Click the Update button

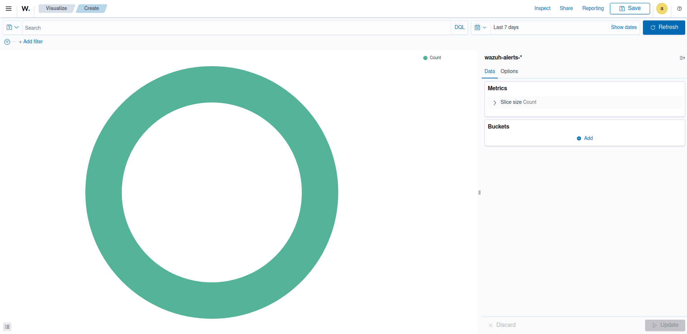click(665, 325)
